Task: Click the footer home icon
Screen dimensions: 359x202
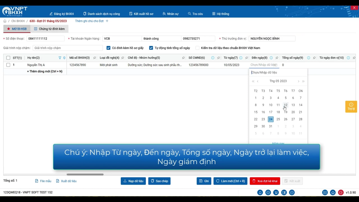Action: click(333, 192)
